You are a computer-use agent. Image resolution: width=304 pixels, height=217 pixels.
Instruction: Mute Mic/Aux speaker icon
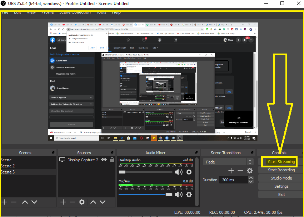[x=179, y=194]
